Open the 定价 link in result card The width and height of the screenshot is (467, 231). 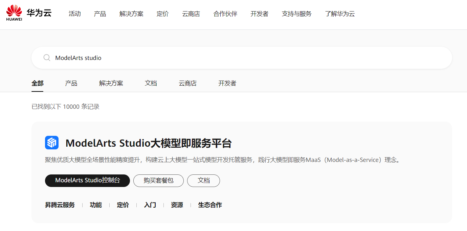[123, 205]
